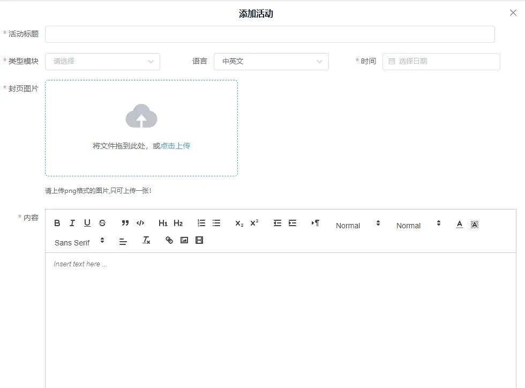Clear text formatting with the Tx icon
Image resolution: width=525 pixels, height=388 pixels.
tap(146, 241)
